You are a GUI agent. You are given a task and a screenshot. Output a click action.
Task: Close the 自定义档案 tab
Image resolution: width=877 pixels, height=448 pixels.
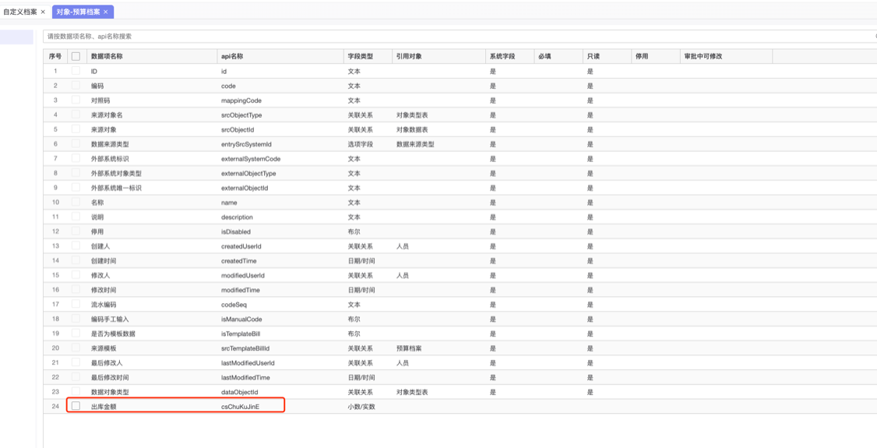[x=43, y=12]
